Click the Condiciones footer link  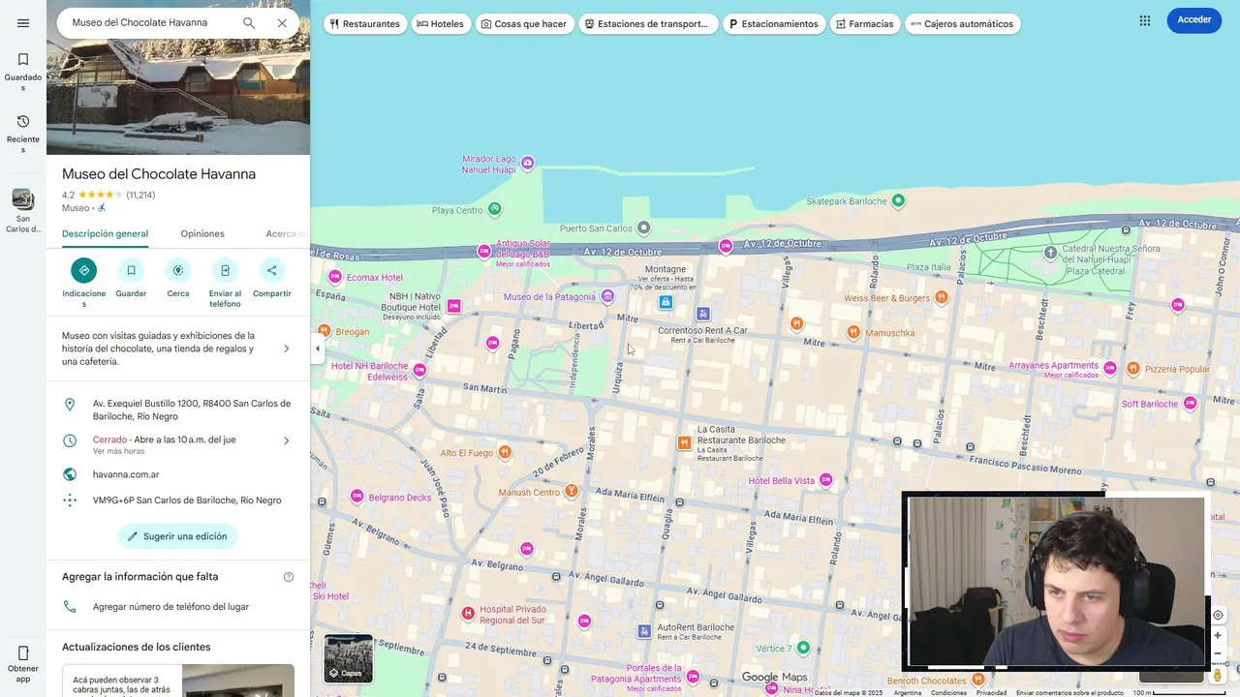point(948,693)
